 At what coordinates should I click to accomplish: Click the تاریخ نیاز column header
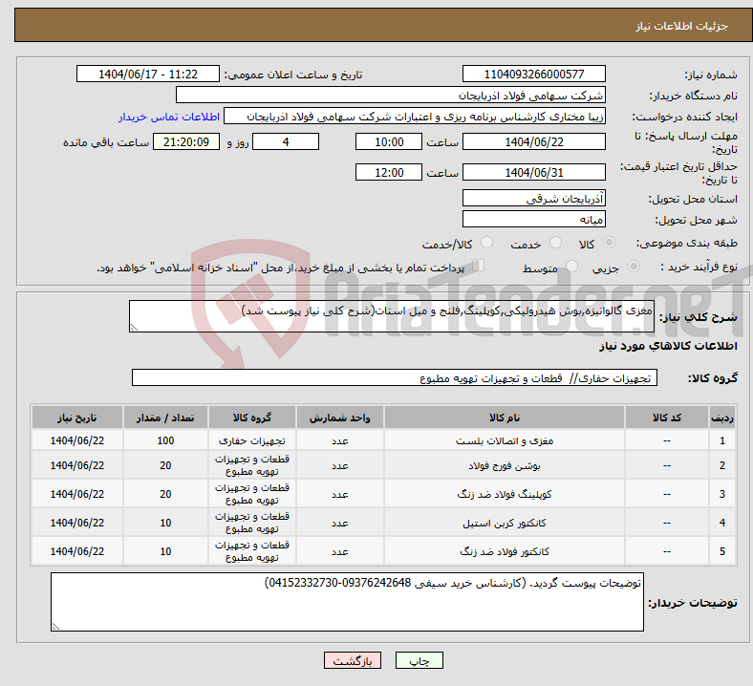coord(77,418)
